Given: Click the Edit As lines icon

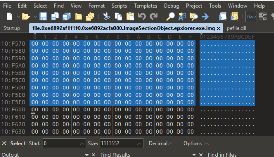Looking at the screenshot, I should click(x=263, y=17).
